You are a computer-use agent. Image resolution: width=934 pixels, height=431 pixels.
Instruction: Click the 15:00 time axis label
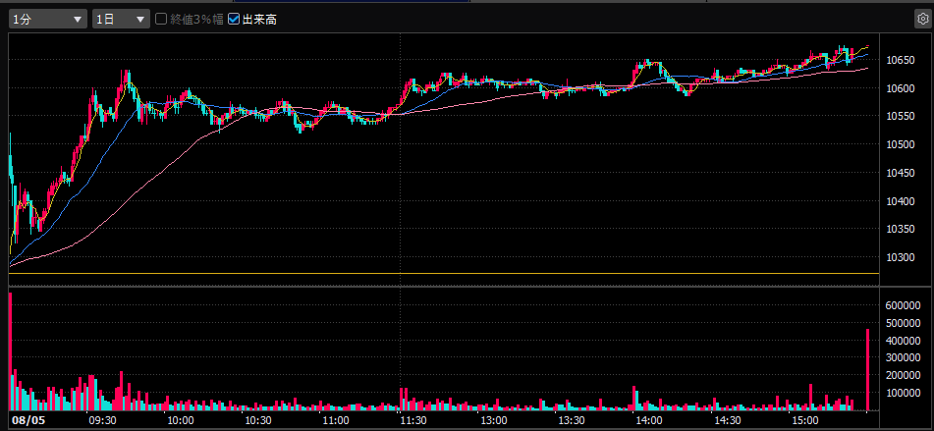click(803, 419)
